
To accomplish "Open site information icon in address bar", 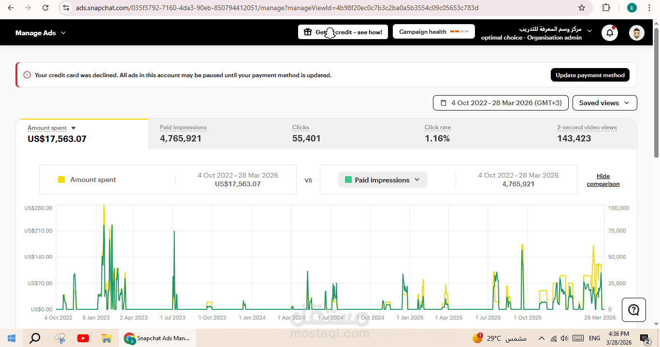I will [x=67, y=8].
